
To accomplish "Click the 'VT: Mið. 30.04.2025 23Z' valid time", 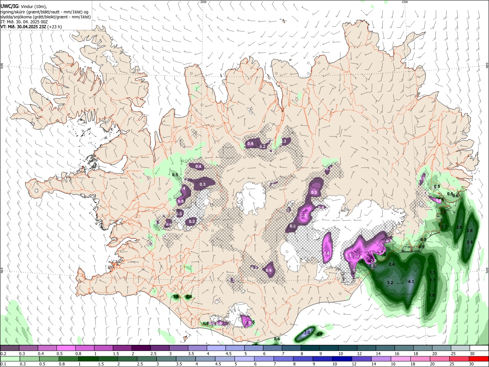I will click(23, 27).
